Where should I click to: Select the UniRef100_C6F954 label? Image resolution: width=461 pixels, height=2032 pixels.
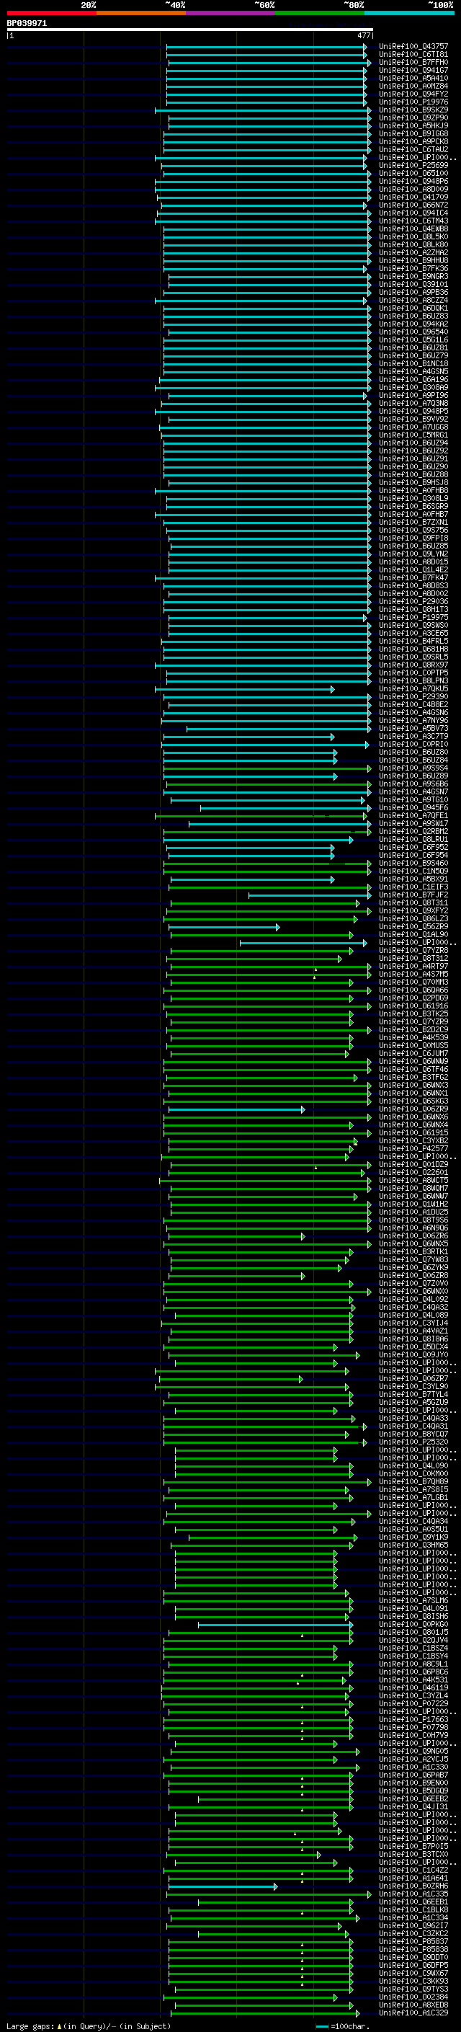[x=413, y=855]
